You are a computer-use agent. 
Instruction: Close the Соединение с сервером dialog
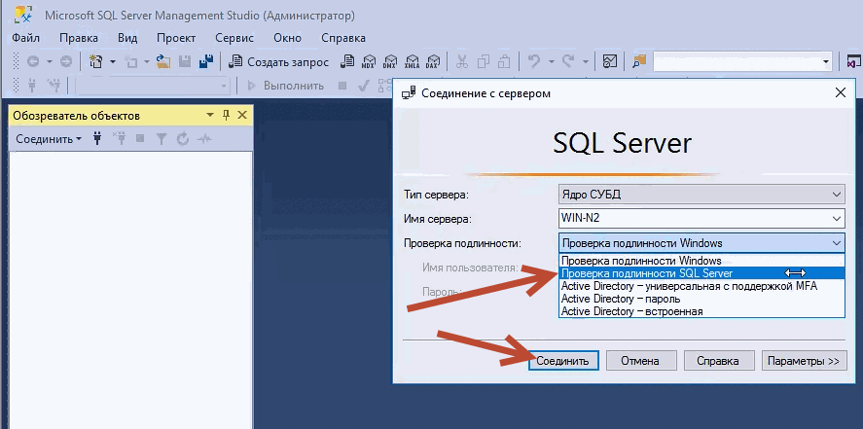coord(840,93)
